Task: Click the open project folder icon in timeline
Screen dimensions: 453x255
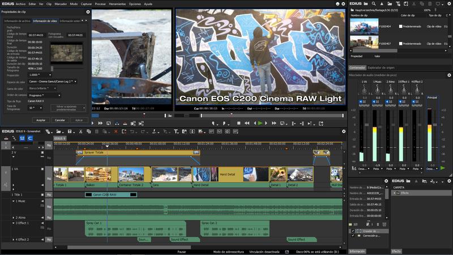Action: tap(59, 131)
